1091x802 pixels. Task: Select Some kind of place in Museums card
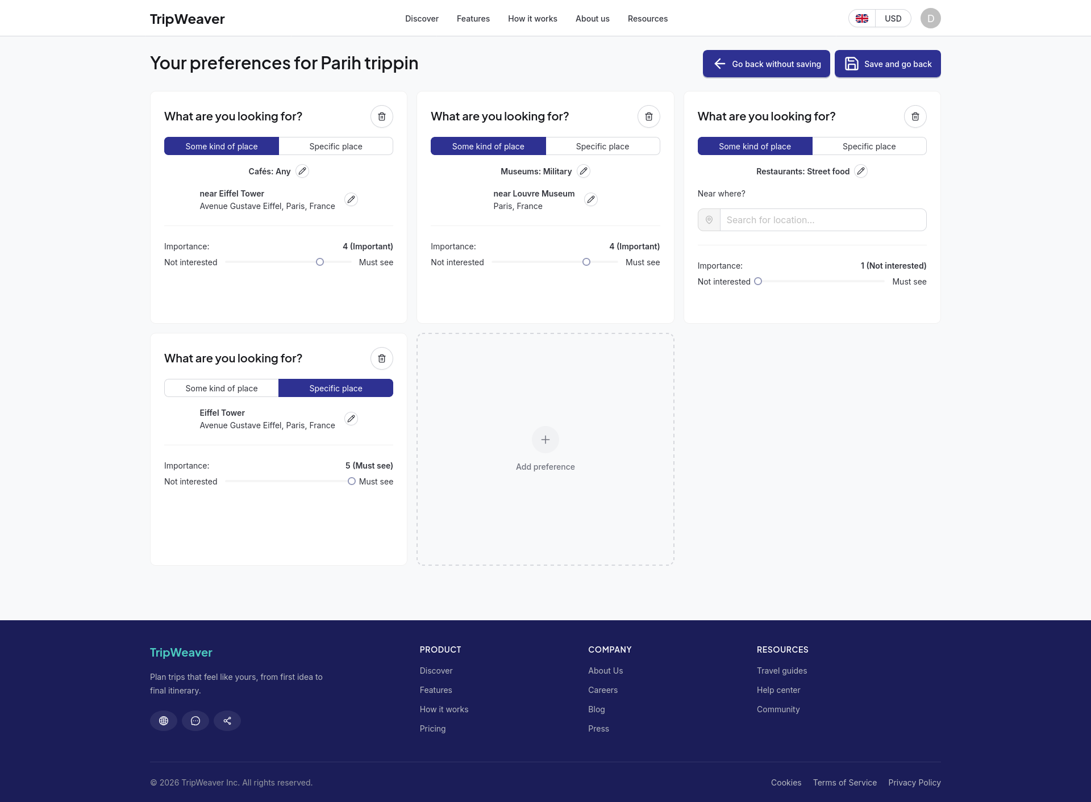[x=488, y=146]
